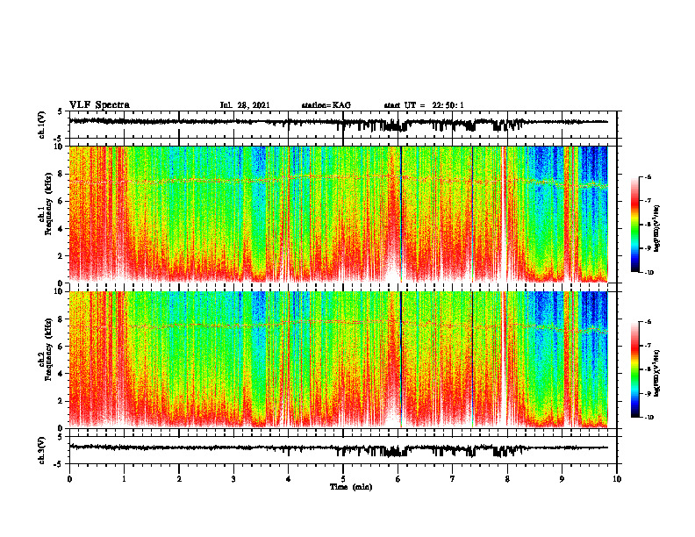The width and height of the screenshot is (695, 537).
Task: Click time axis tick label "4"
Action: point(289,479)
